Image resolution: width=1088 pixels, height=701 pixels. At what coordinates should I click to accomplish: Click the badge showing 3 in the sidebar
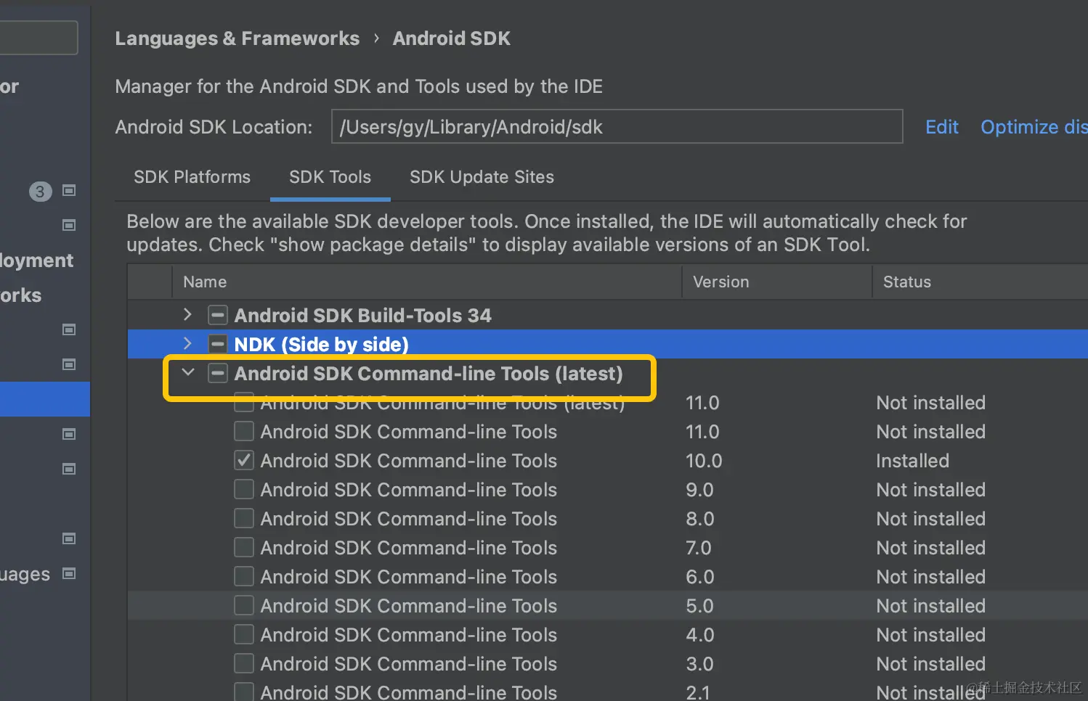40,192
